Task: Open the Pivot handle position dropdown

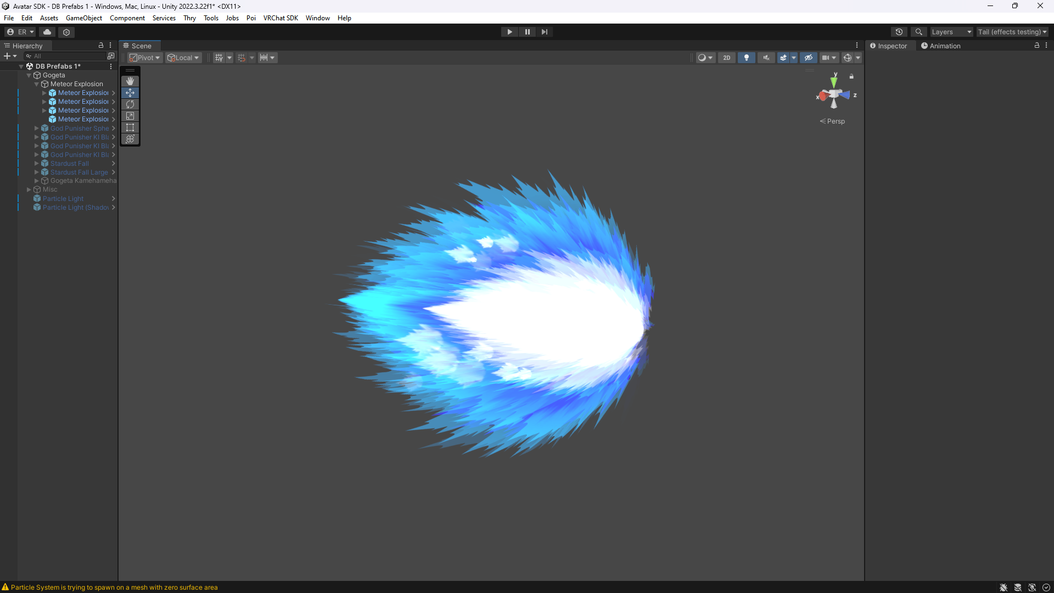Action: tap(145, 58)
